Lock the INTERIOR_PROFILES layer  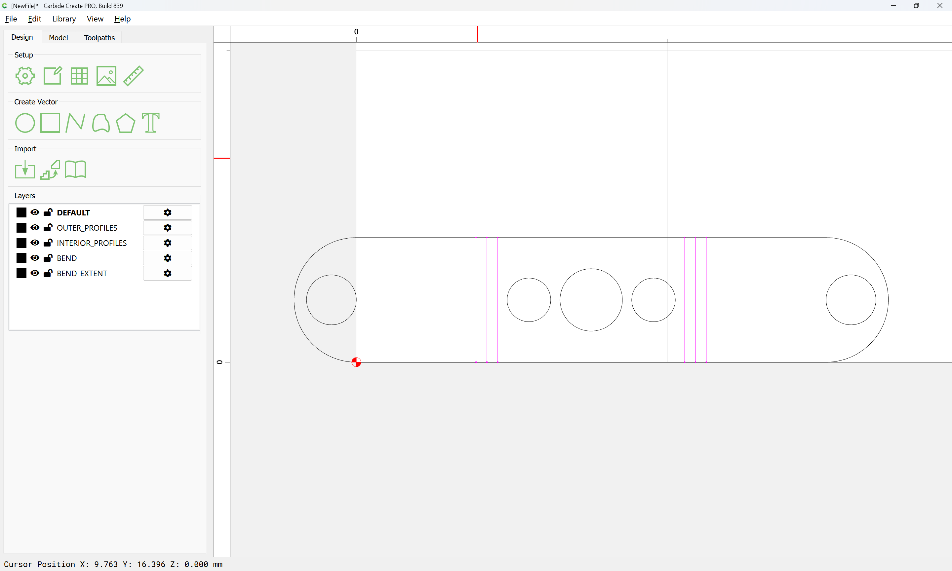coord(48,243)
